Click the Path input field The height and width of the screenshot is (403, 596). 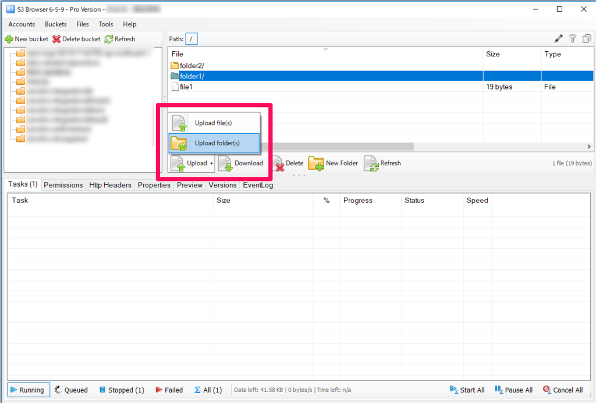191,39
